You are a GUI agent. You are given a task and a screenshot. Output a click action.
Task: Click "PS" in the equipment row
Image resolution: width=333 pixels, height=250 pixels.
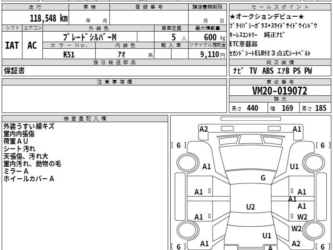pos(297,71)
